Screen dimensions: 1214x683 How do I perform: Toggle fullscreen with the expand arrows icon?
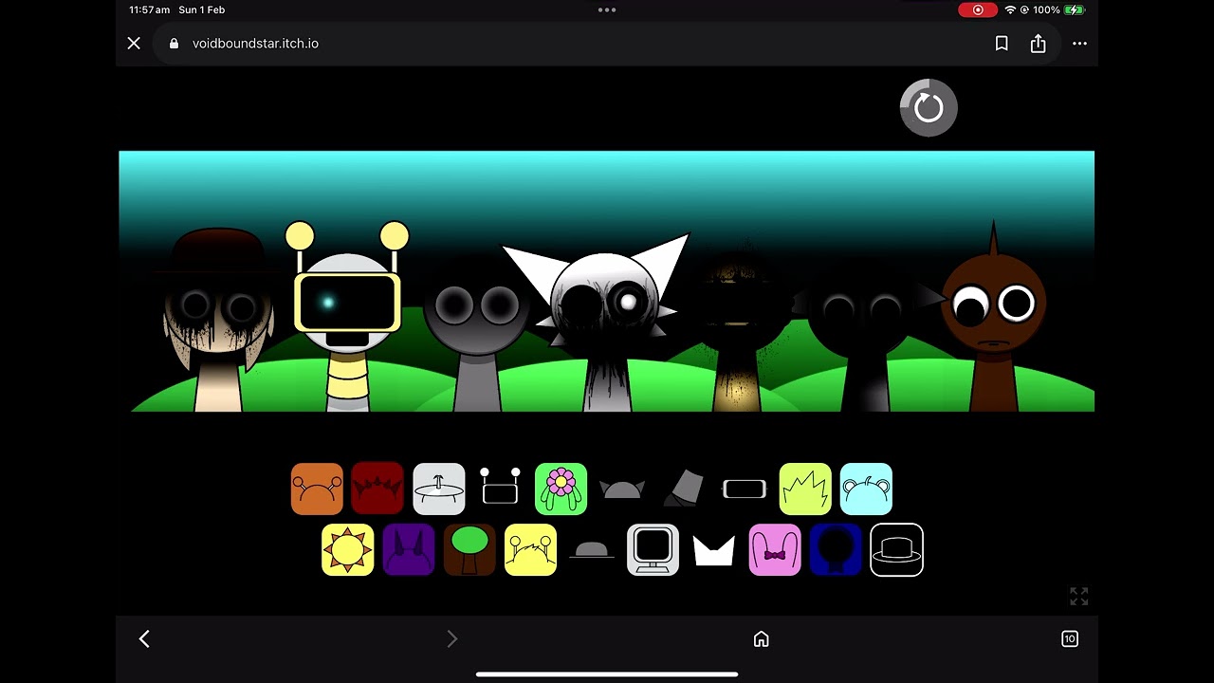tap(1079, 596)
